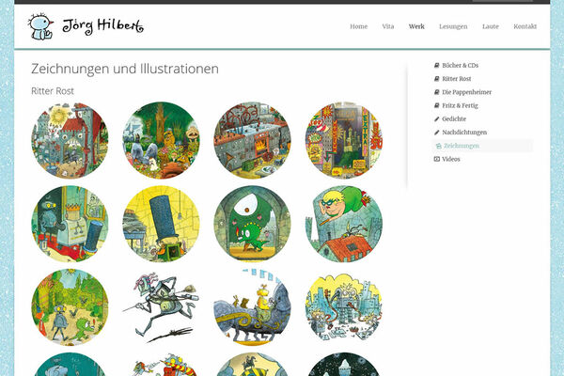
Task: Click the book icon beside Bücher & CDs
Action: tap(437, 65)
